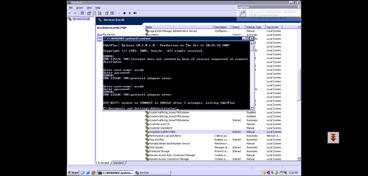Screen dimensions: 368x176
Task: Select Portable Media Serial Number Service
Action: 213,143
